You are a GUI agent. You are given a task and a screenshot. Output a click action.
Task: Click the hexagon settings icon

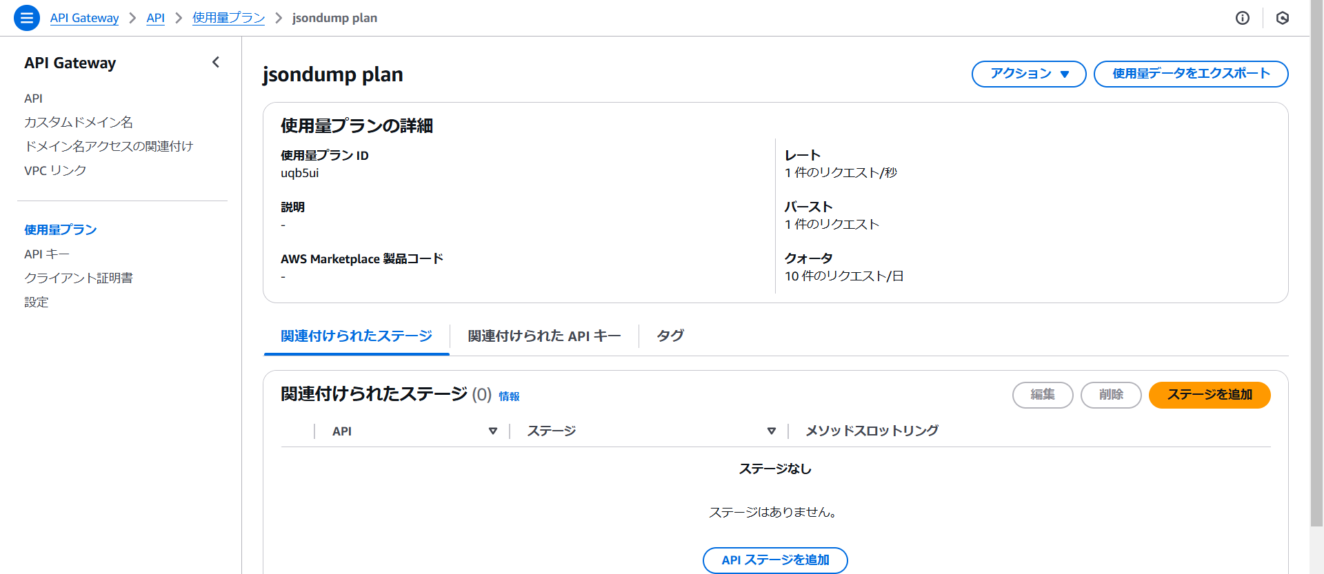1282,18
